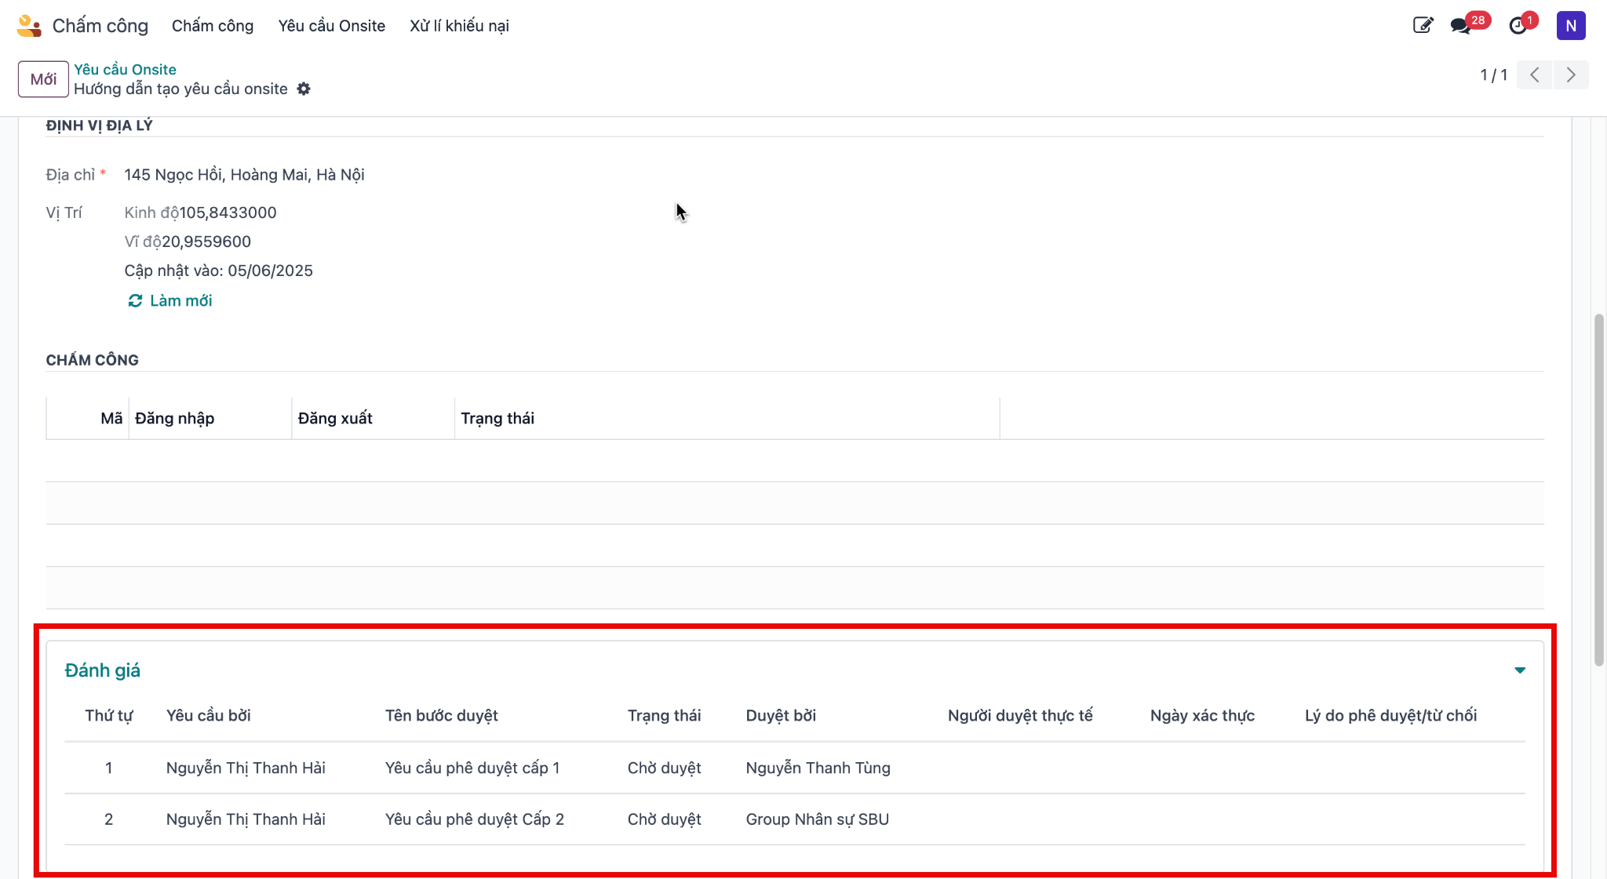Open the chat messages icon with 28 badge
This screenshot has height=879, width=1607.
point(1461,26)
